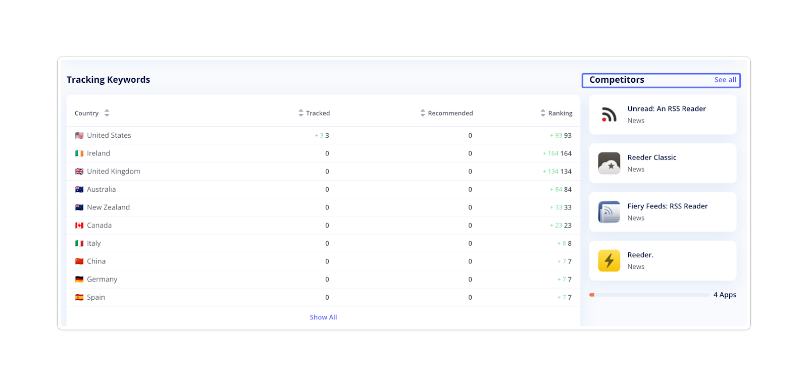Click United States ranking value 93
The image size is (808, 388).
pyautogui.click(x=568, y=135)
